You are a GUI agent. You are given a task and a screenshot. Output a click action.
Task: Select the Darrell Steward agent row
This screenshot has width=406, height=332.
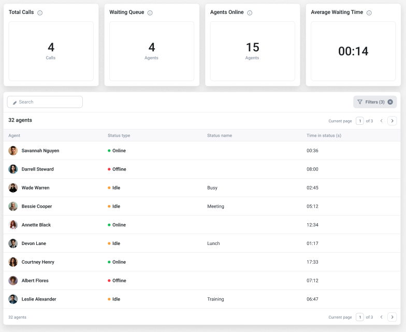click(x=37, y=169)
